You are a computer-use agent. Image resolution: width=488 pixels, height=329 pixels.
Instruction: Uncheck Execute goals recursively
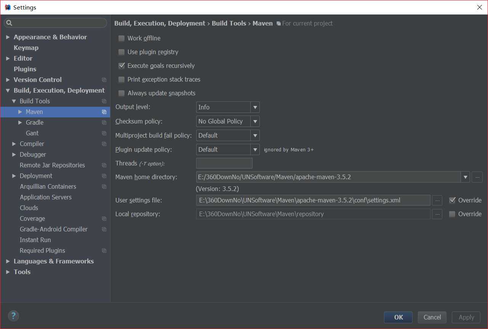122,66
